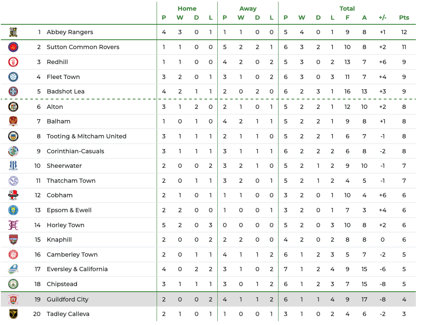
Task: Click the Horley Town club crest
Action: click(x=13, y=225)
